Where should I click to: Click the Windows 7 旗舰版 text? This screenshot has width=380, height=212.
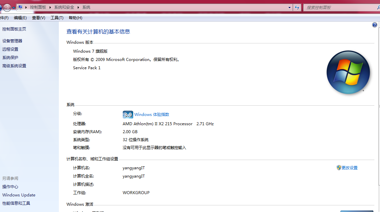(90, 51)
